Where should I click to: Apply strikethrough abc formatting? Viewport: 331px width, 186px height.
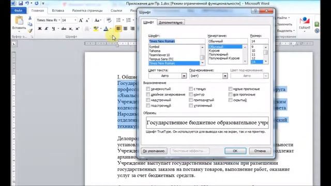pos(64,28)
